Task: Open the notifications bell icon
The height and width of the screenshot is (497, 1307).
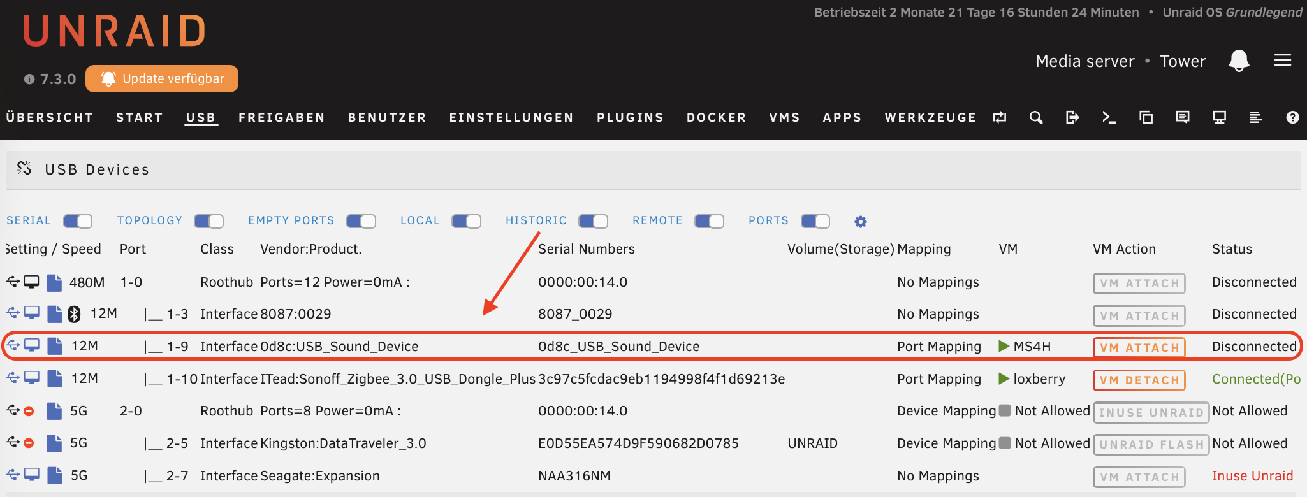Action: click(1239, 61)
